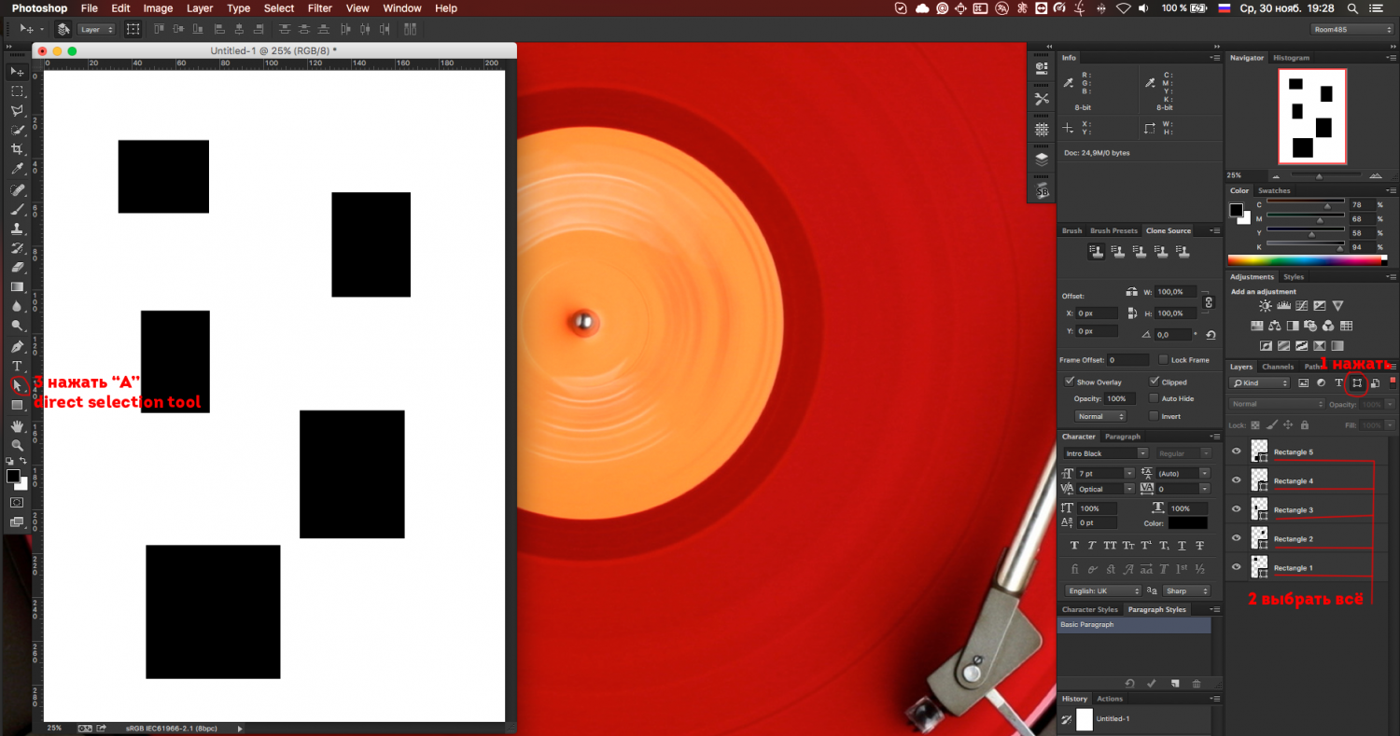Switch to the Brush Presets tab
The height and width of the screenshot is (736, 1400).
[1114, 230]
